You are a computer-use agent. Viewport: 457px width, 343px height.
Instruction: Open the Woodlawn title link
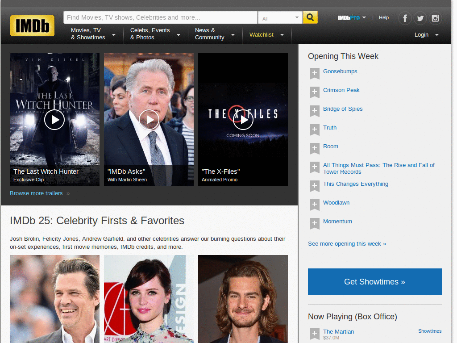pyautogui.click(x=336, y=203)
